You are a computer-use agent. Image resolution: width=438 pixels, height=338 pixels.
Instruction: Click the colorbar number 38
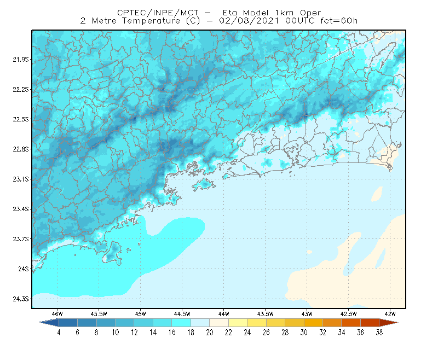click(379, 333)
